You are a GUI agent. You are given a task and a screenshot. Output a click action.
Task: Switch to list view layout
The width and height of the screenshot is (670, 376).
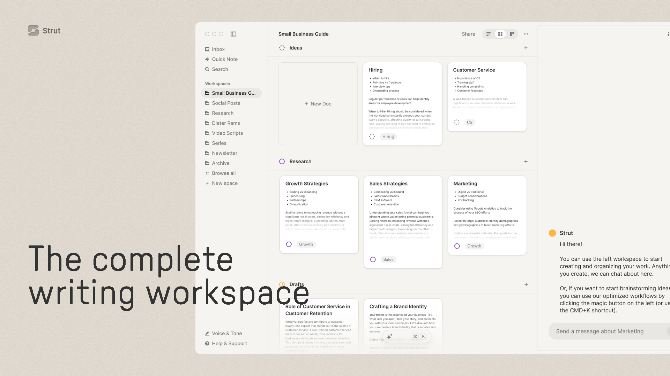tap(488, 34)
